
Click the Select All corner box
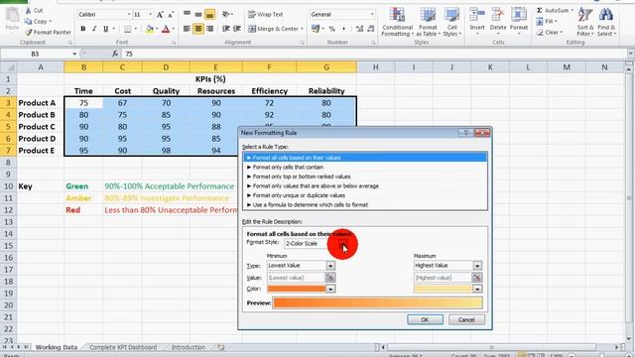pyautogui.click(x=8, y=67)
